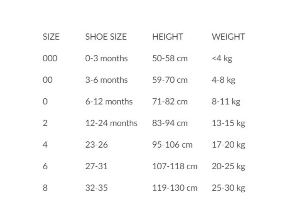Click the 119-130 cm height value
293x220 pixels.
click(175, 188)
